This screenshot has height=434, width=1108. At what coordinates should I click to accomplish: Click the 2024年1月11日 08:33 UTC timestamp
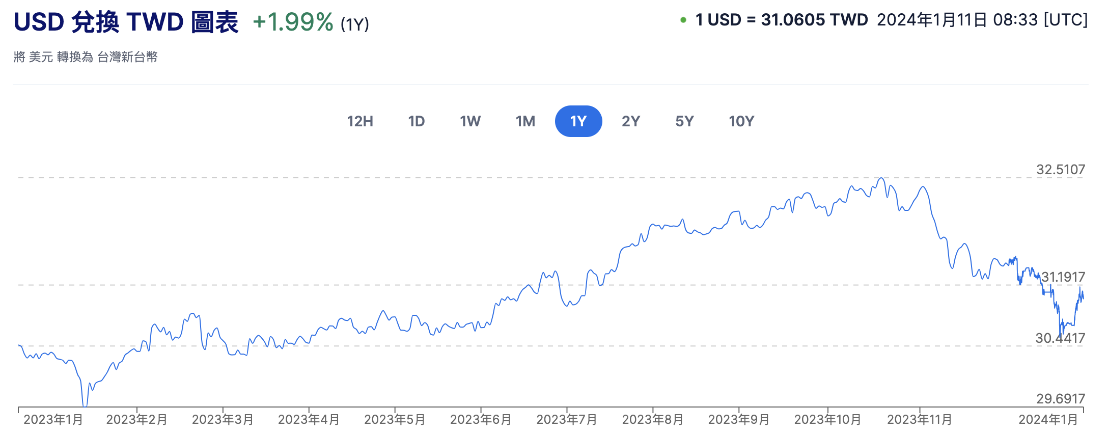(982, 20)
